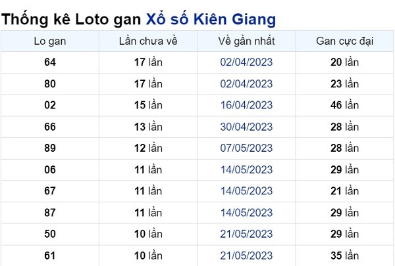
Task: Select the Lần chưa về column header
Action: click(148, 41)
